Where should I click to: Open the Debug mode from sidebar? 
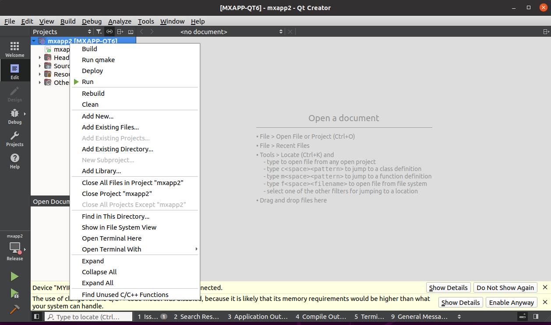click(x=15, y=116)
